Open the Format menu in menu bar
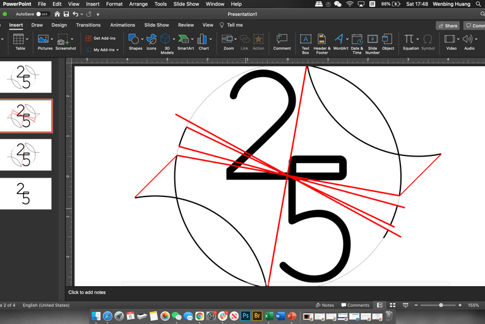485x324 pixels. point(114,4)
